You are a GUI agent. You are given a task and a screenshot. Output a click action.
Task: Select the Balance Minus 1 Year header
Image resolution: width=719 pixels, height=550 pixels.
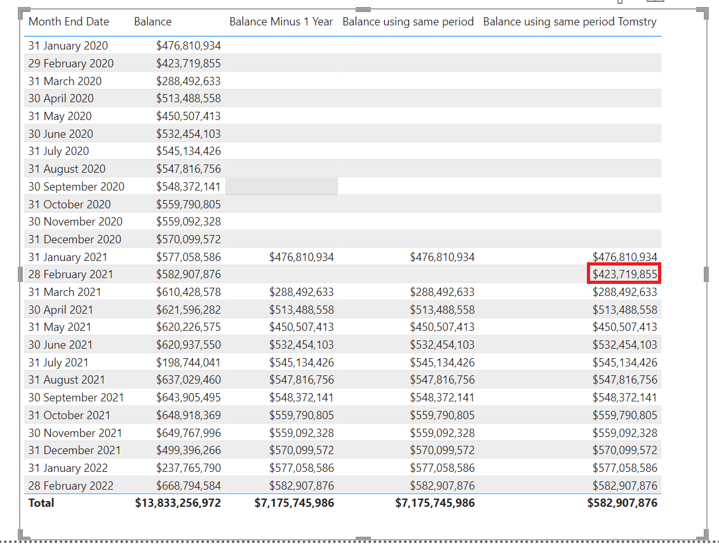(281, 22)
